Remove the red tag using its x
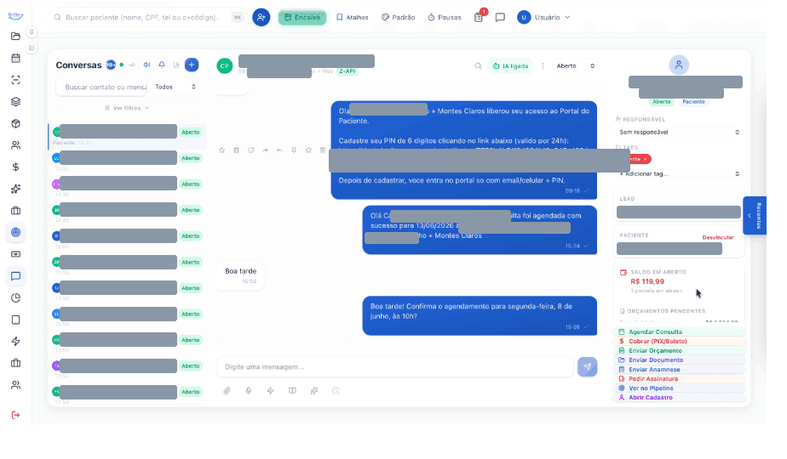Image resolution: width=787 pixels, height=459 pixels. coord(646,159)
